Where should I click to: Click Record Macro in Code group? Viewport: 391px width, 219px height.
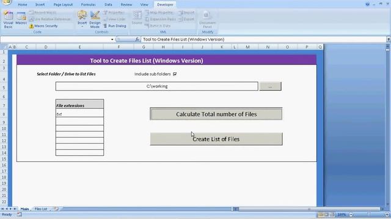[x=43, y=12]
